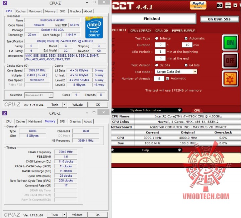Open Mainboard tab in top CPU-Z window

click(x=35, y=11)
